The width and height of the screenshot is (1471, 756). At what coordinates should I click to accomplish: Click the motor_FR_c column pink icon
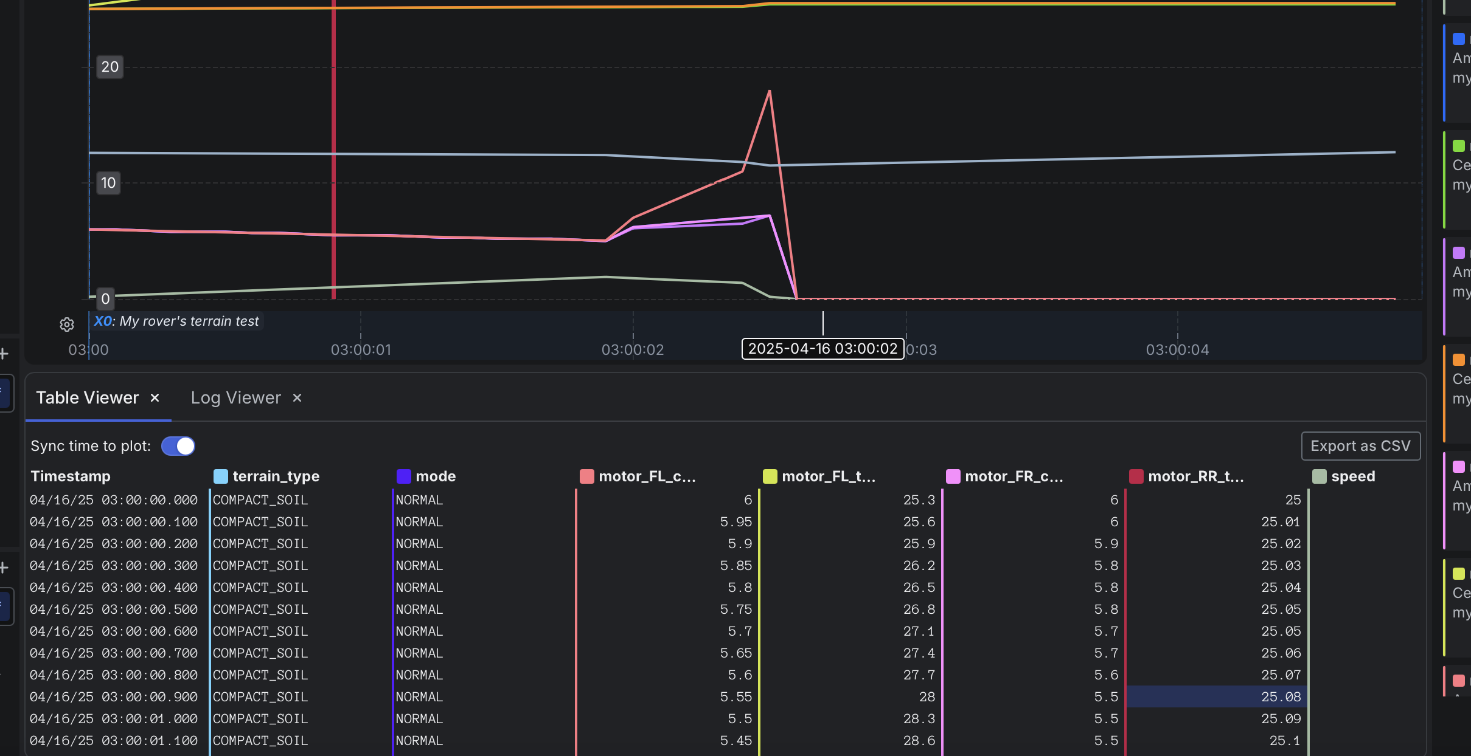coord(953,476)
